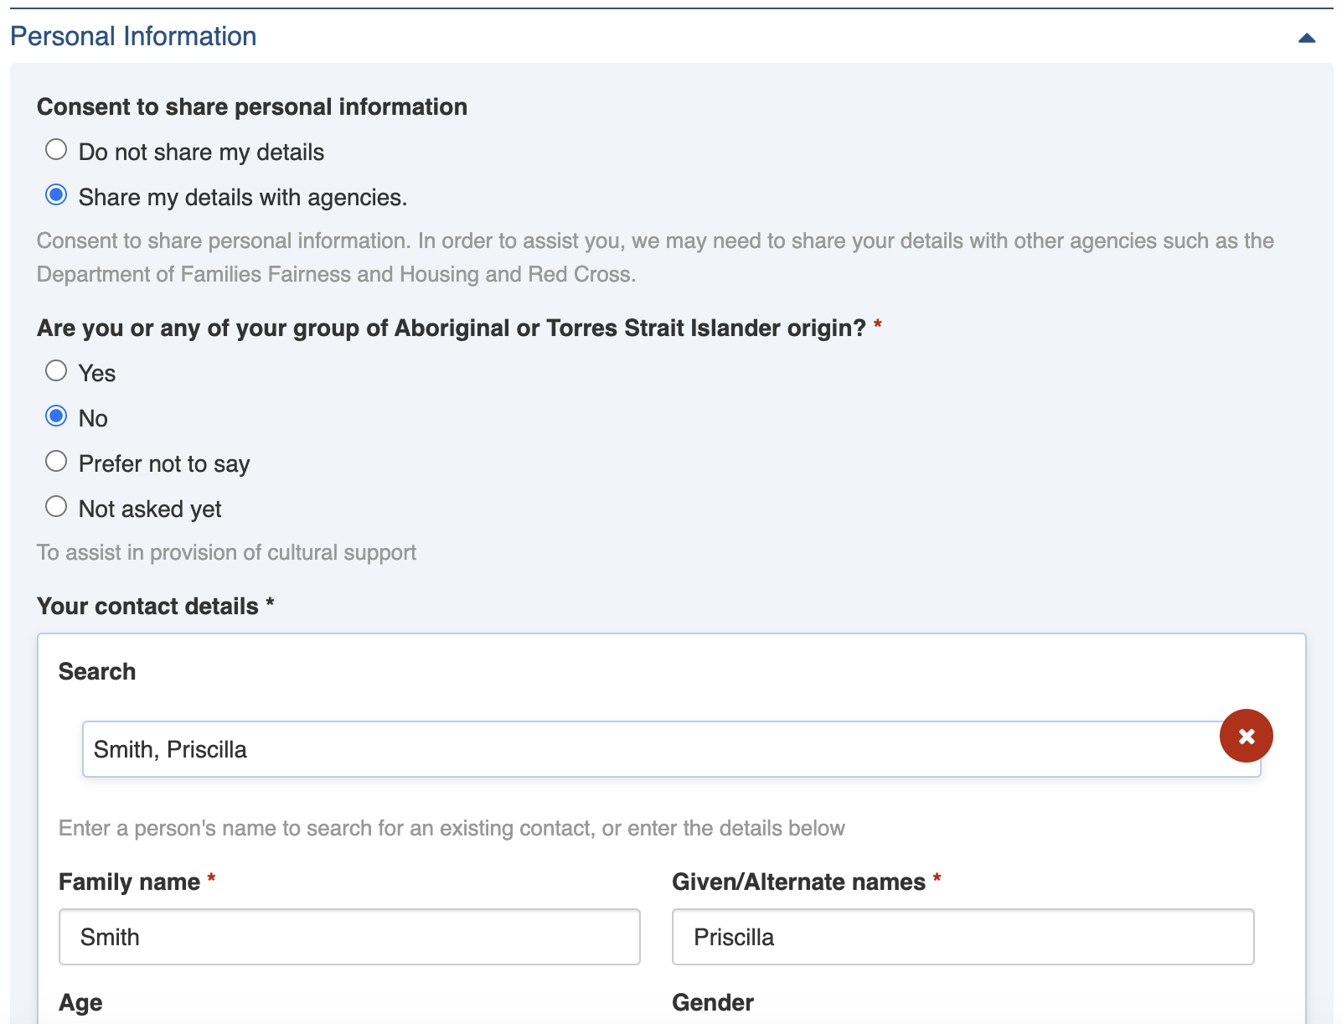
Task: Click the Family name field label
Action: (x=129, y=882)
